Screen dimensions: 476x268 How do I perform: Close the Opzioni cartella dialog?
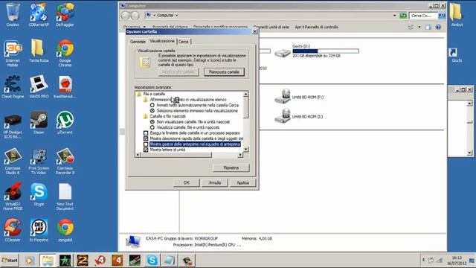tap(254, 31)
